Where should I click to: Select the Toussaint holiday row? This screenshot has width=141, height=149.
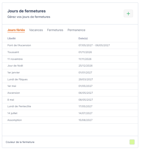[x=70, y=52]
